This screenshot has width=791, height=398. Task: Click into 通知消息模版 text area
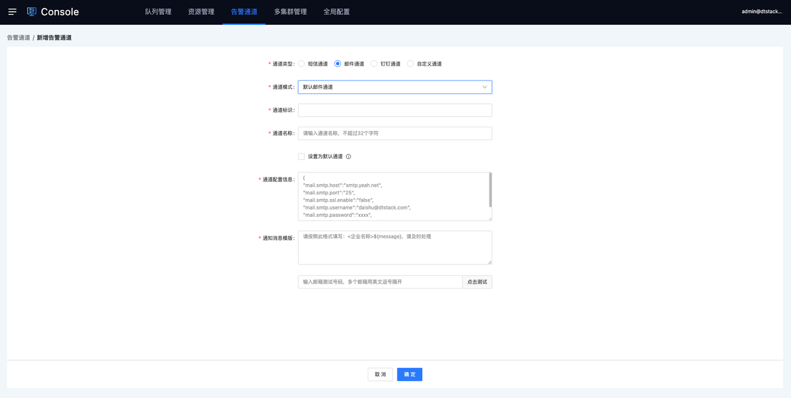pyautogui.click(x=395, y=248)
